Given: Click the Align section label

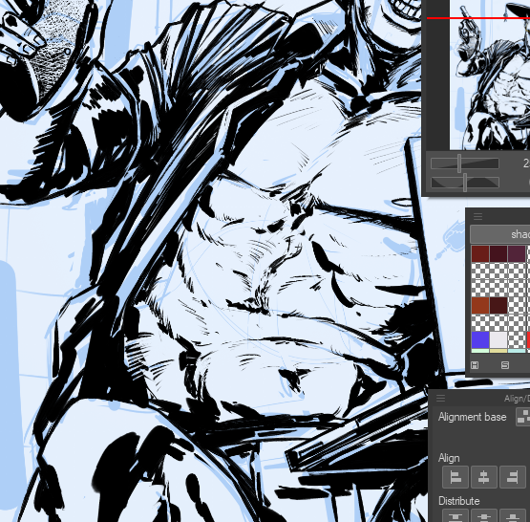Looking at the screenshot, I should pos(449,458).
